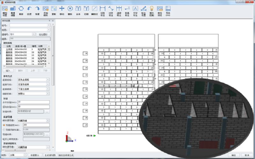Open the 标注设置 annotation settings tool

[143, 11]
